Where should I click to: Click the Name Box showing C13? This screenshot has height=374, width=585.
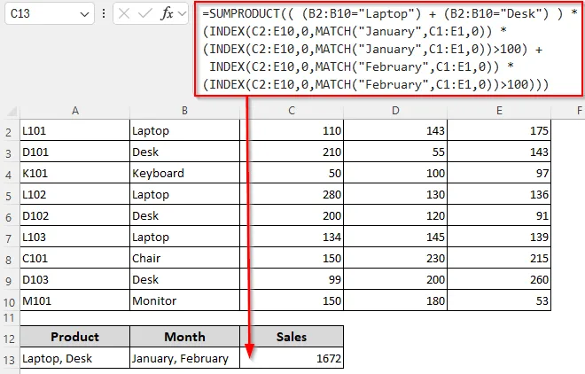(50, 14)
